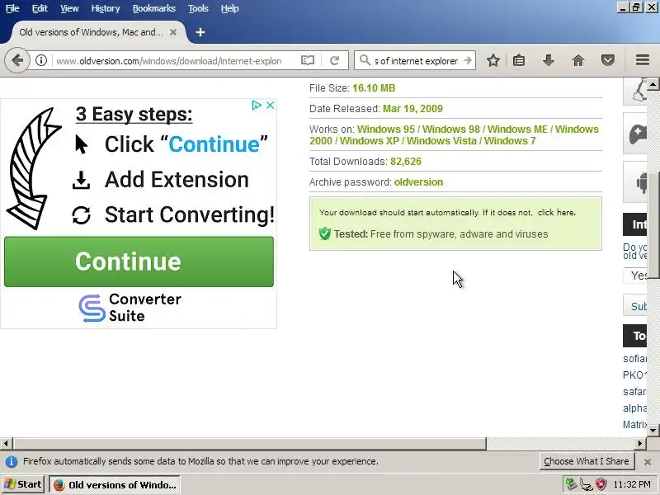660x495 pixels.
Task: Open the Tools menu
Action: 198,8
